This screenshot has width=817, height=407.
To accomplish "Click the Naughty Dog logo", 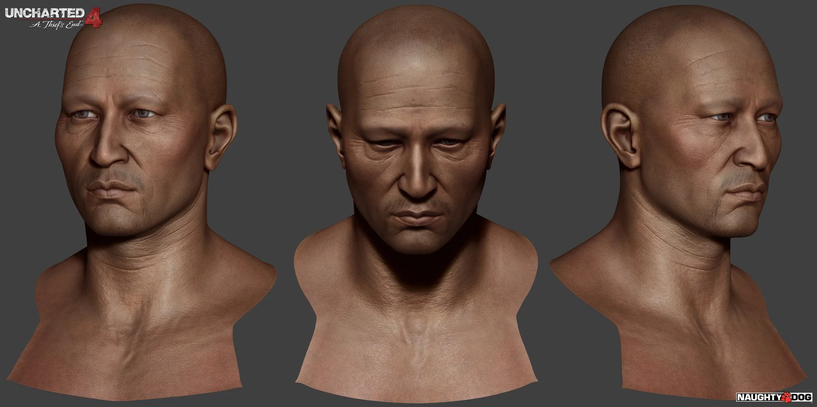I will tap(774, 398).
